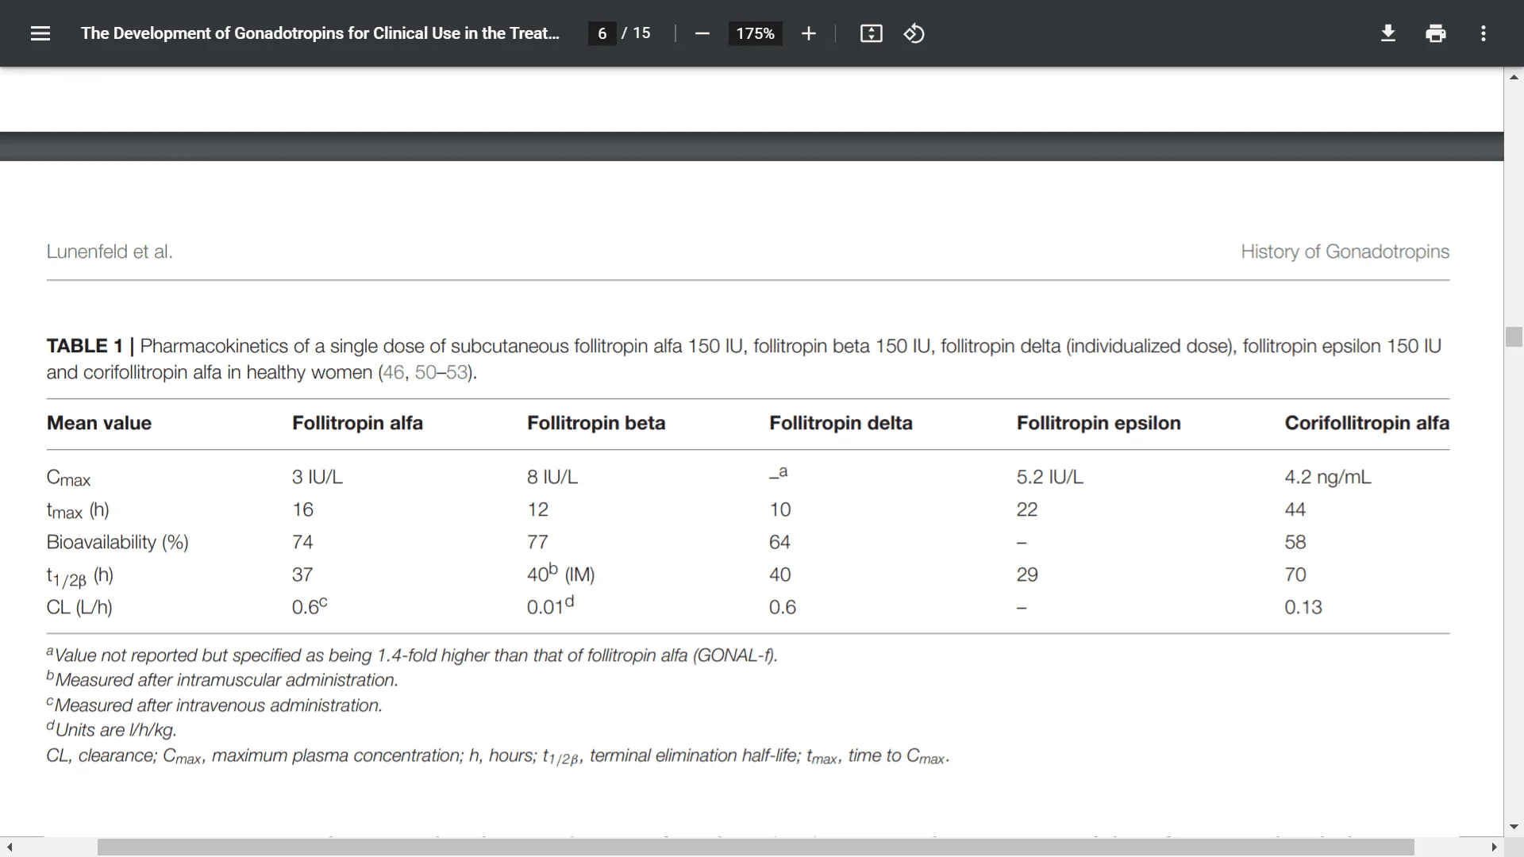Click the tmax value '44'
The width and height of the screenshot is (1524, 857).
1295,509
